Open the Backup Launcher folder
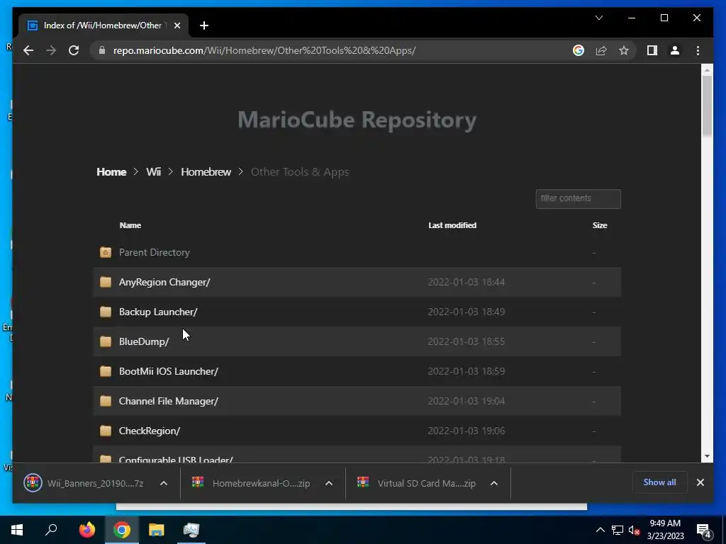The image size is (726, 544). [158, 312]
